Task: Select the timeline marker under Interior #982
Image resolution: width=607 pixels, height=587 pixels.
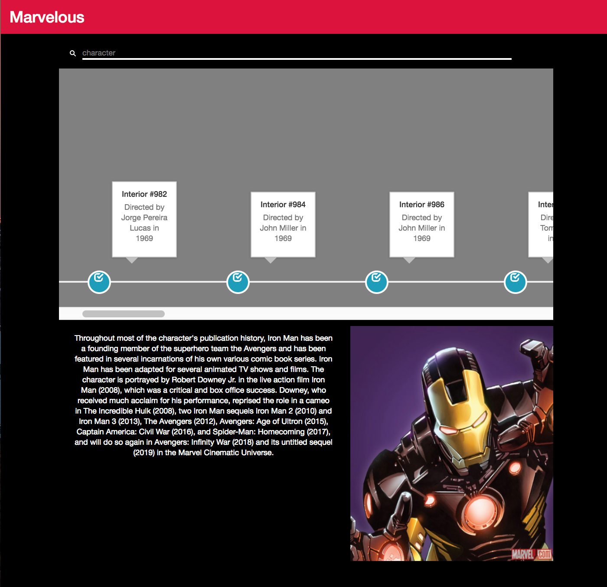Action: (x=99, y=282)
